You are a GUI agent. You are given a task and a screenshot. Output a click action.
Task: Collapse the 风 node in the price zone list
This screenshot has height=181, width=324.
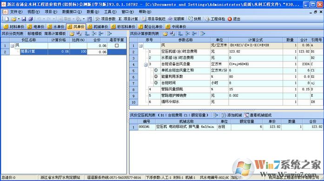tap(13, 46)
